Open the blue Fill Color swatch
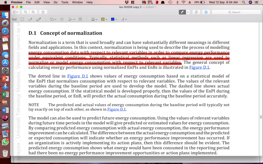Viewport: 263px width, 164px height. point(112,19)
